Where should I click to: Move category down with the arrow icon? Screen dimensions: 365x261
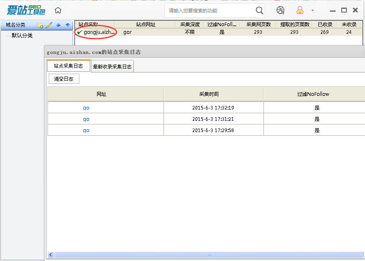[67, 25]
